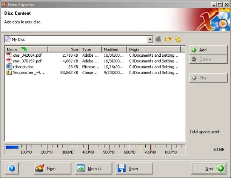Screen dimensions: 231x178
Task: Click the Word document icon of rdscript.doc
Action: [x=9, y=67]
